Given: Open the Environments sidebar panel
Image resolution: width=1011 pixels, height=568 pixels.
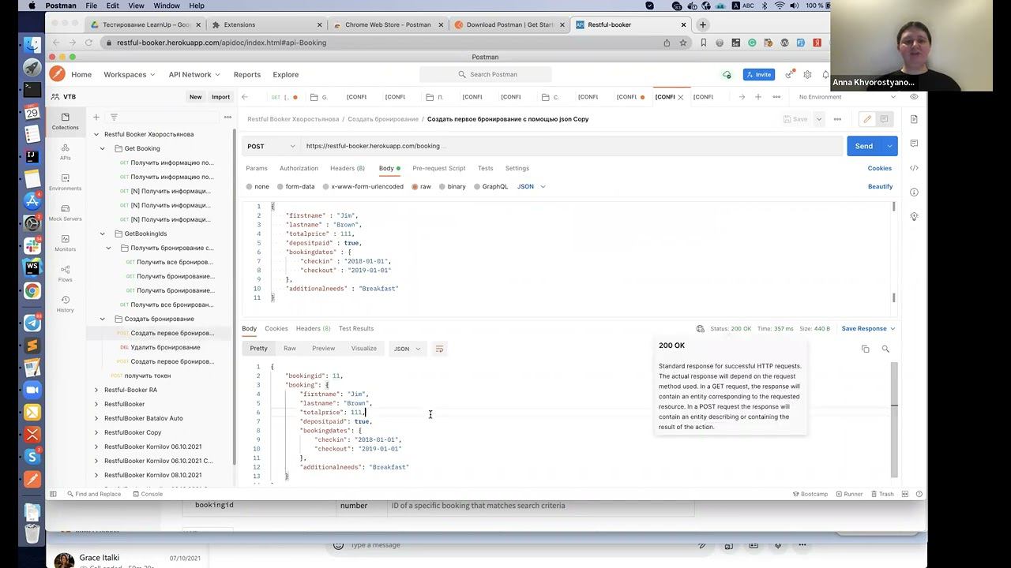Looking at the screenshot, I should point(65,182).
